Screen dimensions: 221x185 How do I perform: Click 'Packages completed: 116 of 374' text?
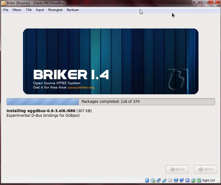tap(110, 101)
